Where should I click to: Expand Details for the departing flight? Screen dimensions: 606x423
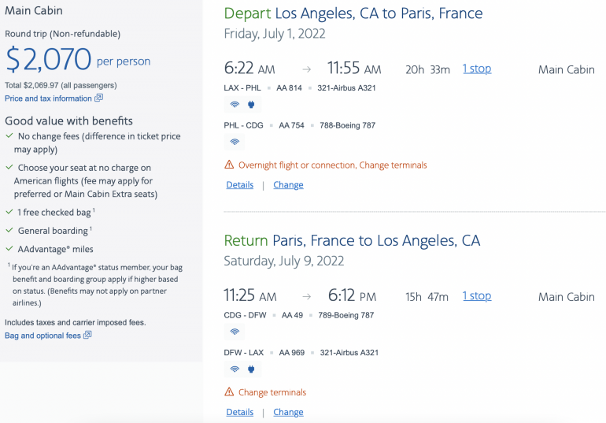240,185
